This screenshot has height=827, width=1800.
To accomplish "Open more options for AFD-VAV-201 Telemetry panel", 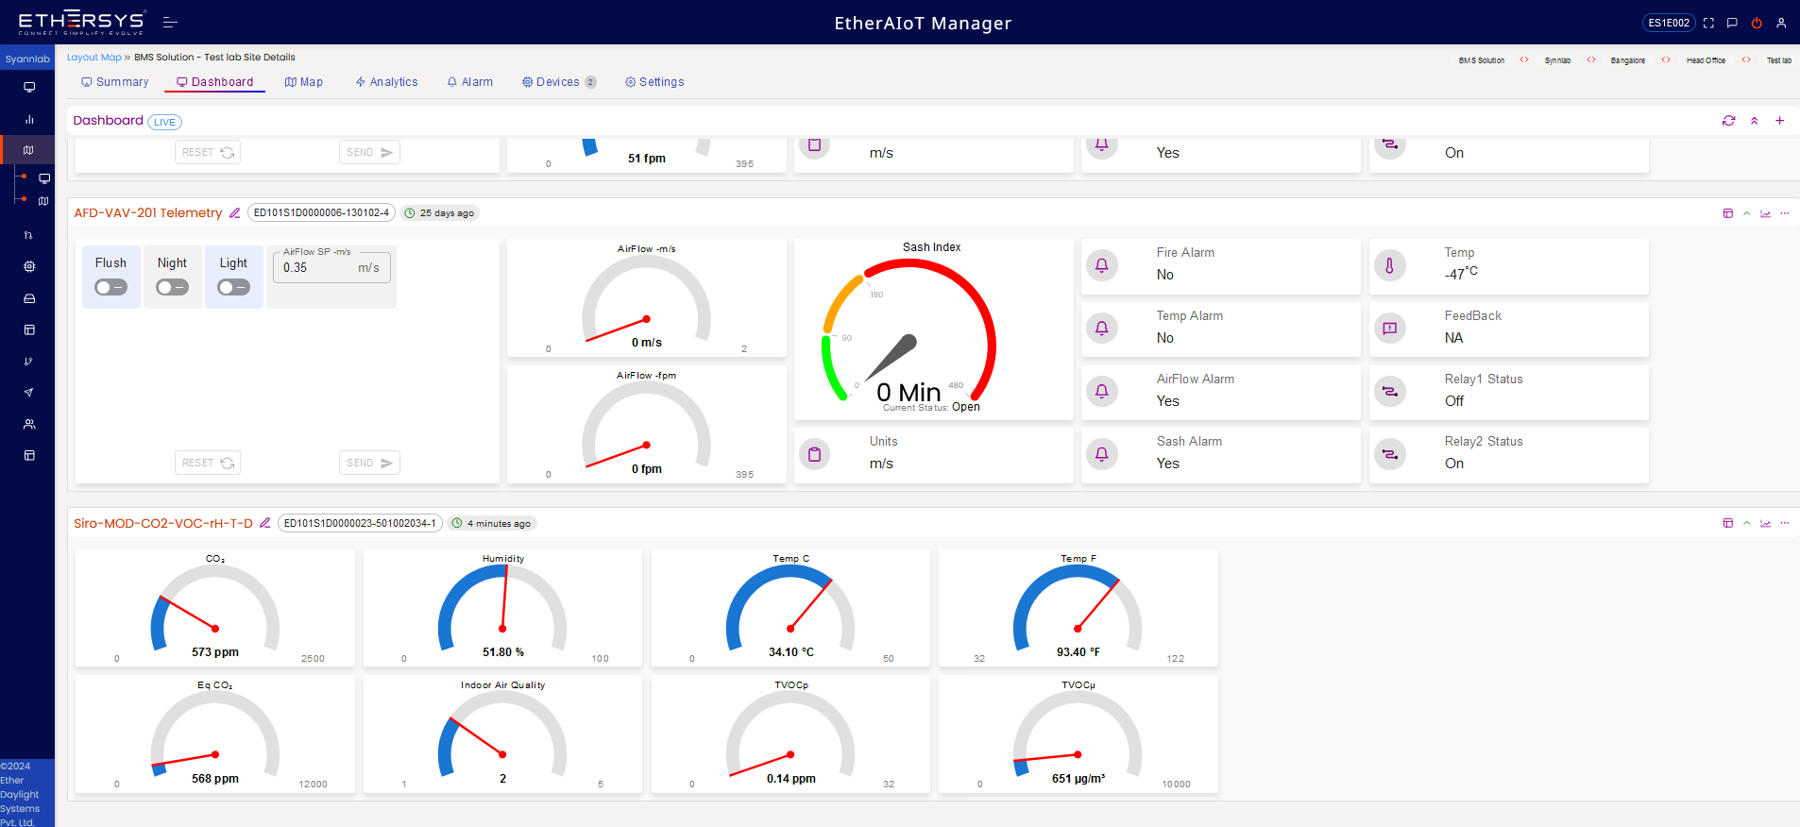I will pyautogui.click(x=1785, y=213).
